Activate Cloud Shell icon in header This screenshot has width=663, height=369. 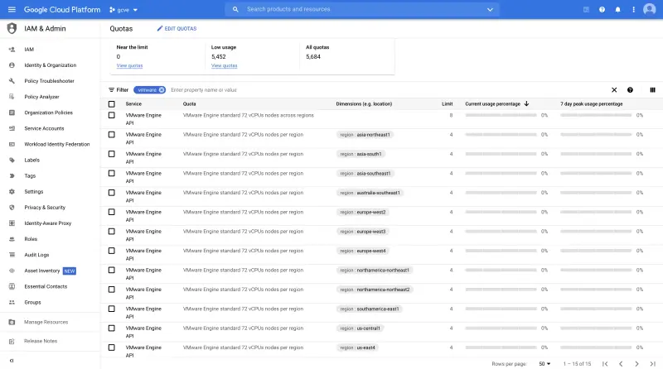click(x=586, y=9)
